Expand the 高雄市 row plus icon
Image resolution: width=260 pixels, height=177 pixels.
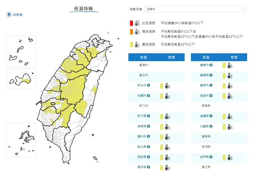(211, 96)
